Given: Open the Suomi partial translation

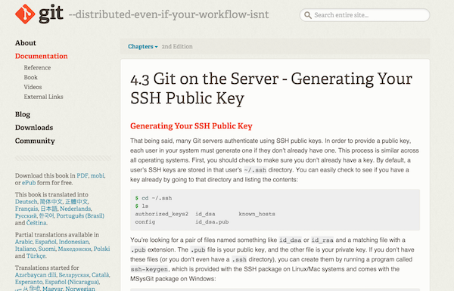Looking at the screenshot, I should [47, 249].
